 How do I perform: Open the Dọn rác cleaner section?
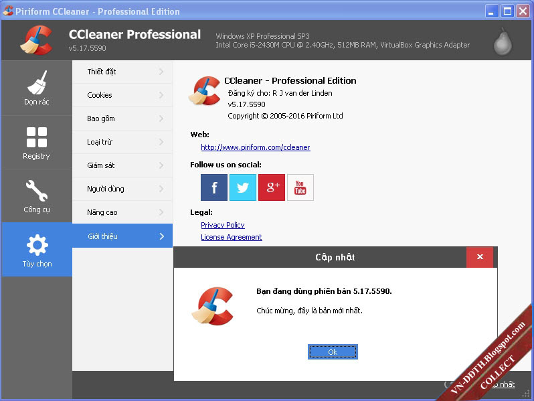click(x=36, y=88)
